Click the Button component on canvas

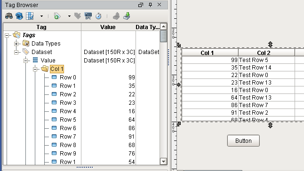pyautogui.click(x=243, y=140)
